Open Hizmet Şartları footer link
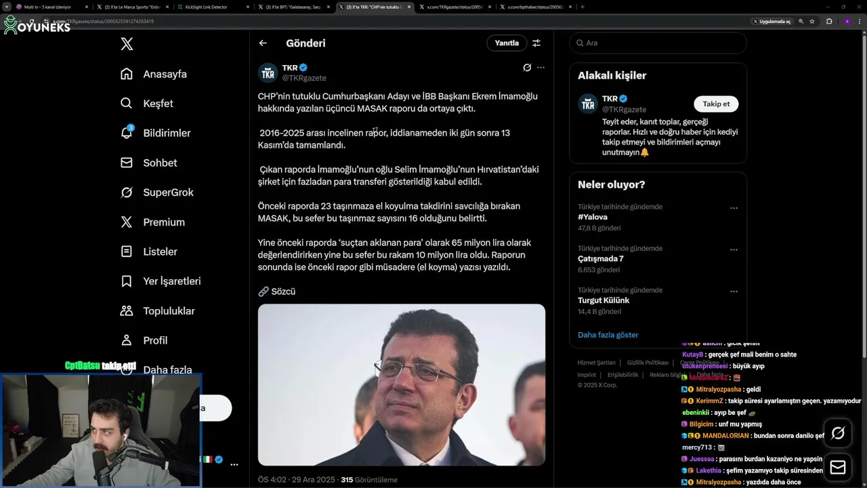The height and width of the screenshot is (488, 867). point(597,363)
